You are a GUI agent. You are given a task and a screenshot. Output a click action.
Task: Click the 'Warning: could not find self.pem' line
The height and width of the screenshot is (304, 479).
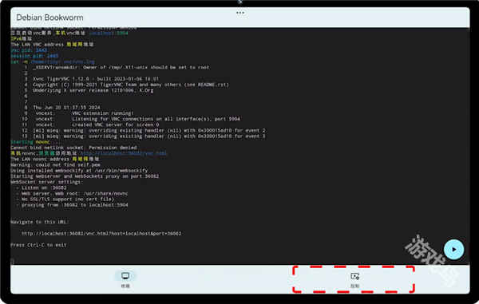55,165
